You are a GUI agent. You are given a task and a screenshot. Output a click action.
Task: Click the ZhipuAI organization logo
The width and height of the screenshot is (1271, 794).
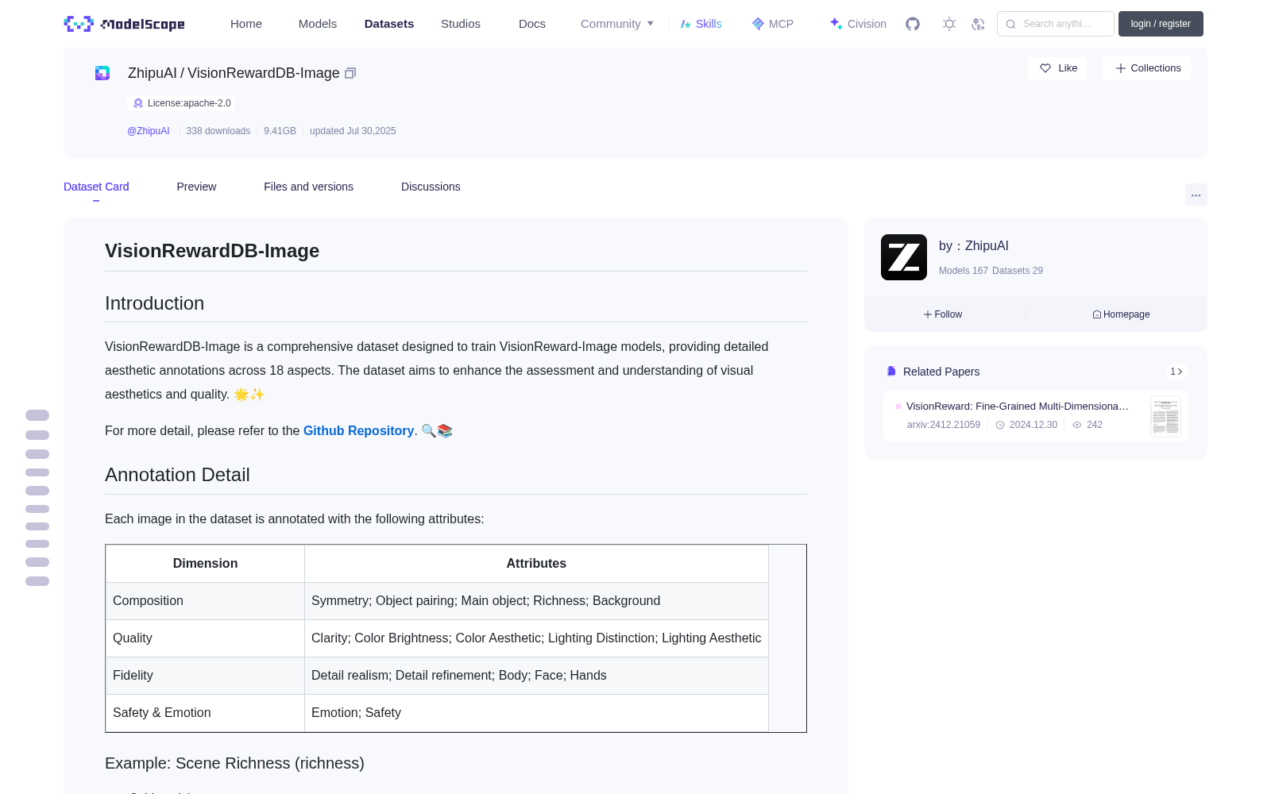point(904,257)
